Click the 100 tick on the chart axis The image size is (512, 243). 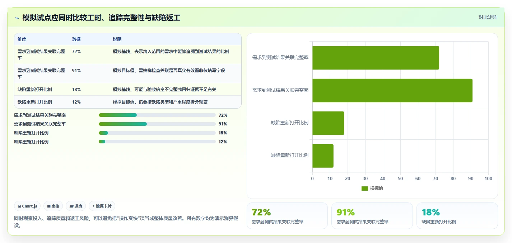point(488,178)
